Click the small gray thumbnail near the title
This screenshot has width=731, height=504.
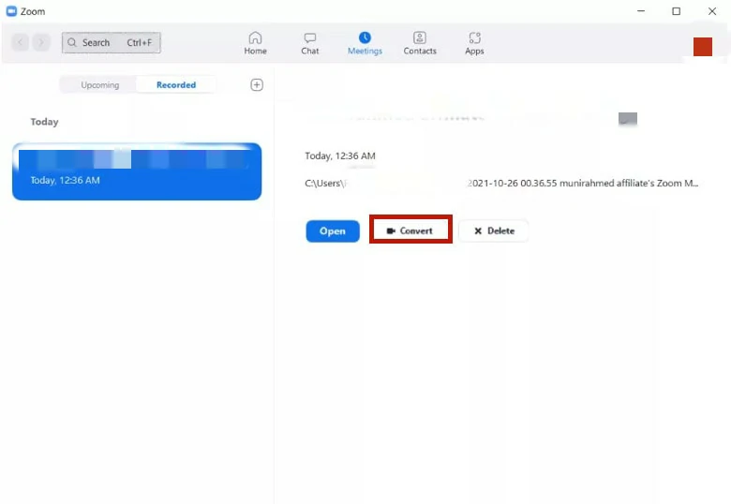628,118
